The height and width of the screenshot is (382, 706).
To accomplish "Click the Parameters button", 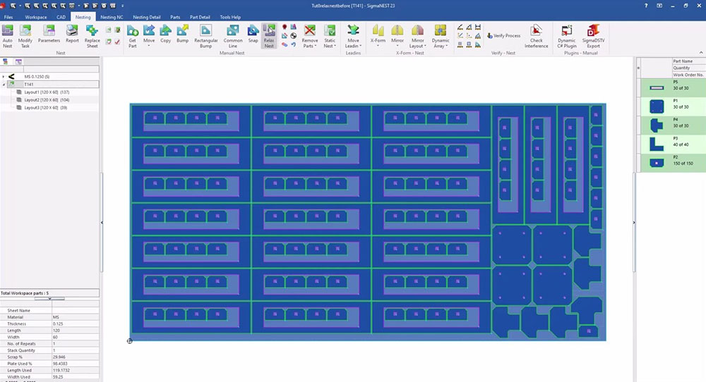I will [49, 35].
